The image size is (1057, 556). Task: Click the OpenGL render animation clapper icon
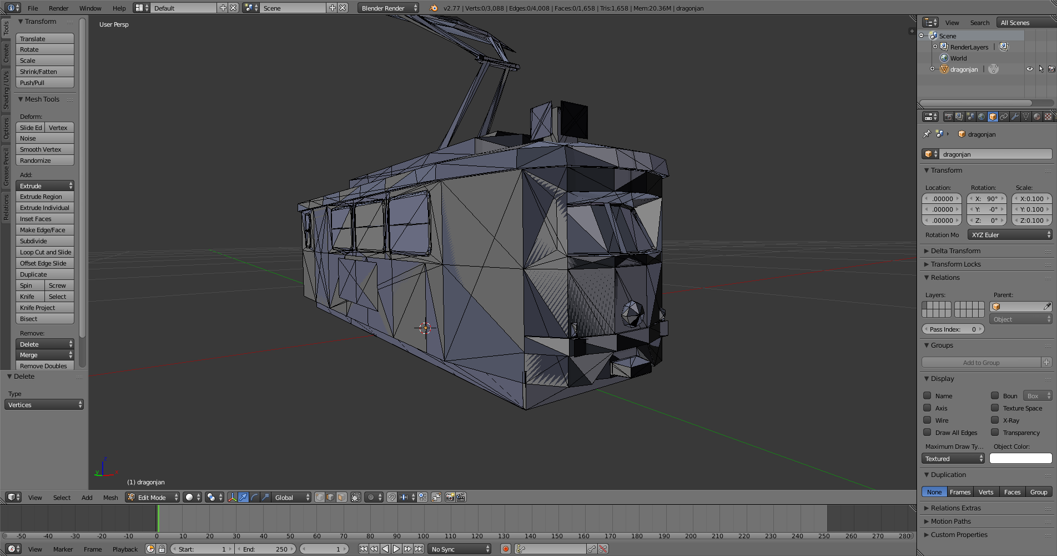tap(461, 497)
